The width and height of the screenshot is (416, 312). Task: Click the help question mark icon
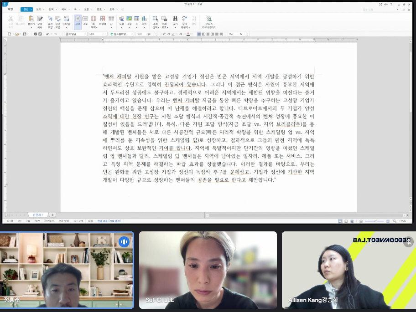391,4
